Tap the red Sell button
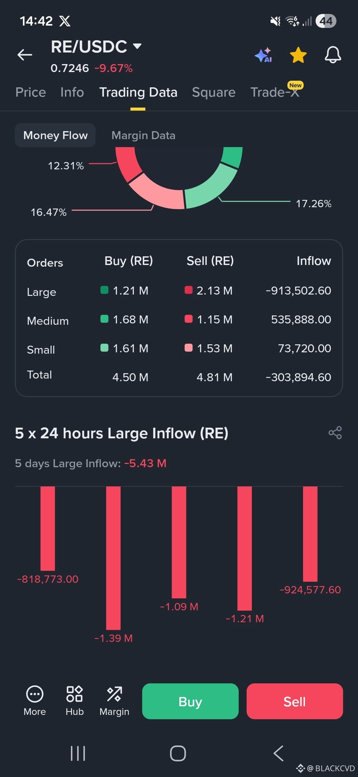The width and height of the screenshot is (358, 777). pos(295,701)
